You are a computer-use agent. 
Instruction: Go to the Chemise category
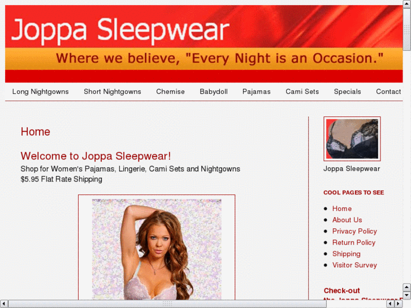tap(170, 92)
